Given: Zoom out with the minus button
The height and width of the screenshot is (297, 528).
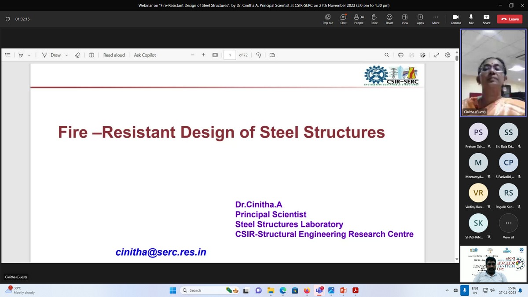Looking at the screenshot, I should (x=192, y=55).
